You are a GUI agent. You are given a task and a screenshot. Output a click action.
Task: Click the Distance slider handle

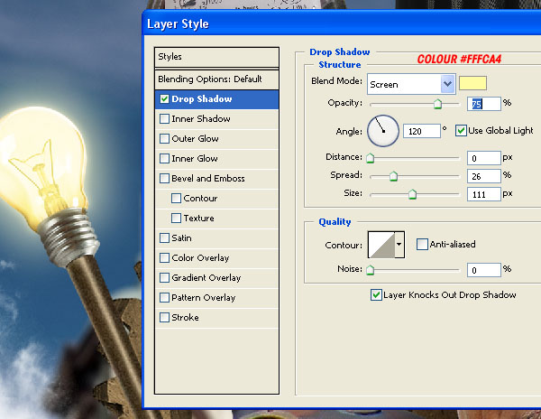[x=371, y=158]
